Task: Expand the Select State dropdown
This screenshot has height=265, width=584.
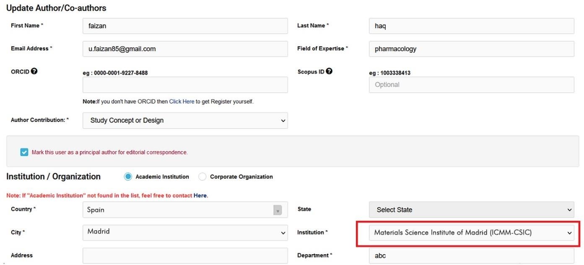Action: click(x=471, y=210)
